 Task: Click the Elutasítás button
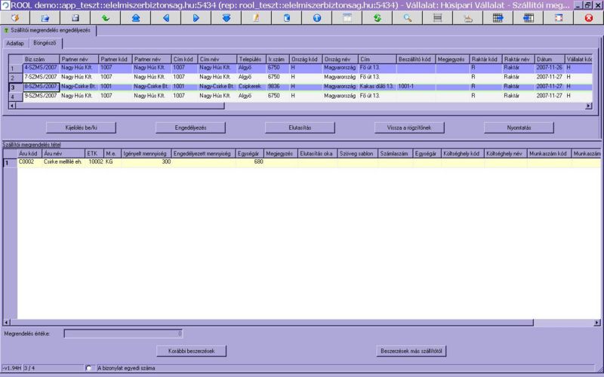[x=300, y=127]
